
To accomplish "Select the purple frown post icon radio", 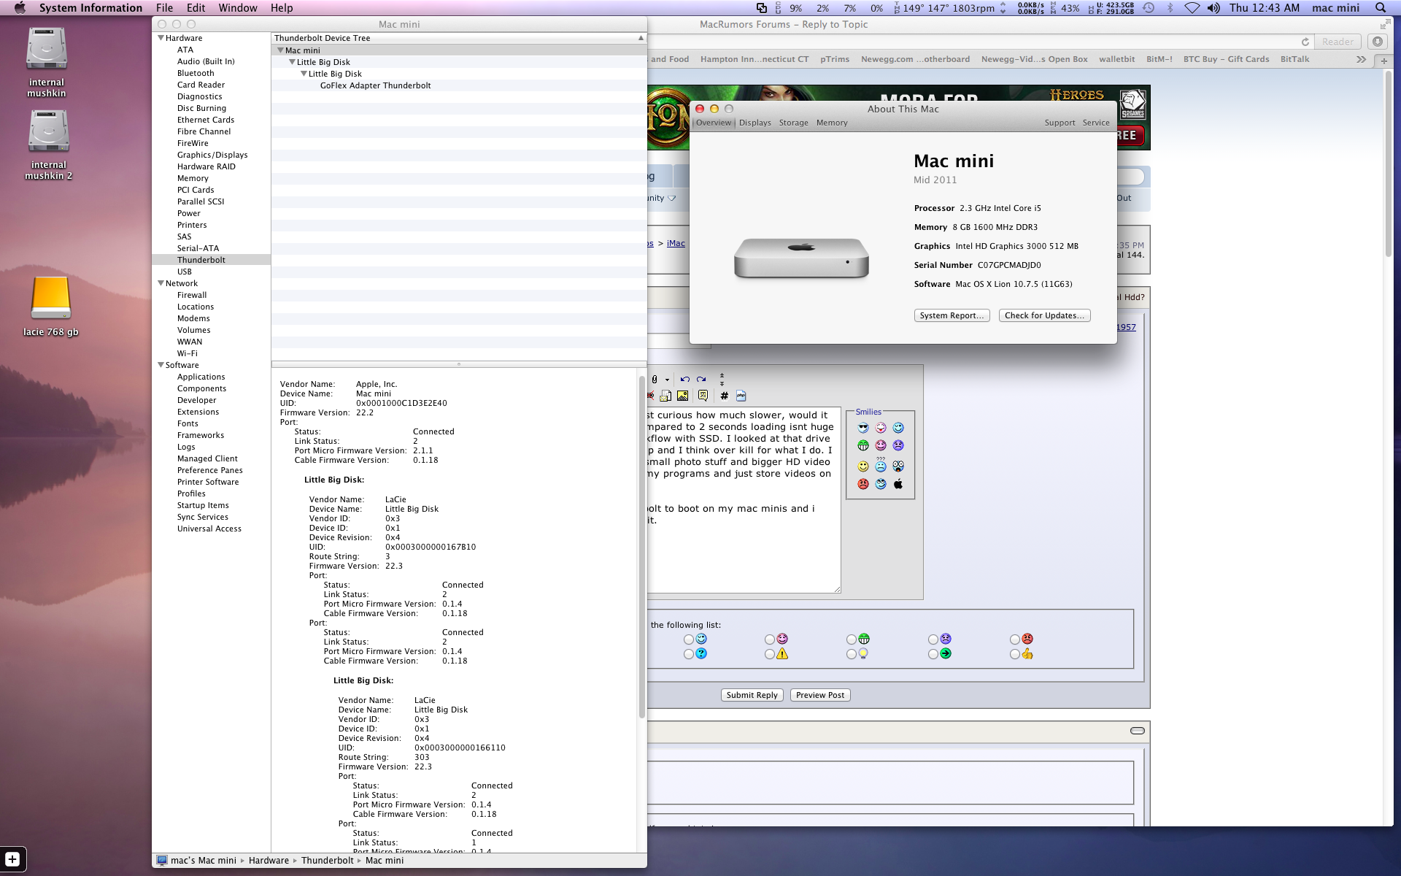I will point(933,639).
